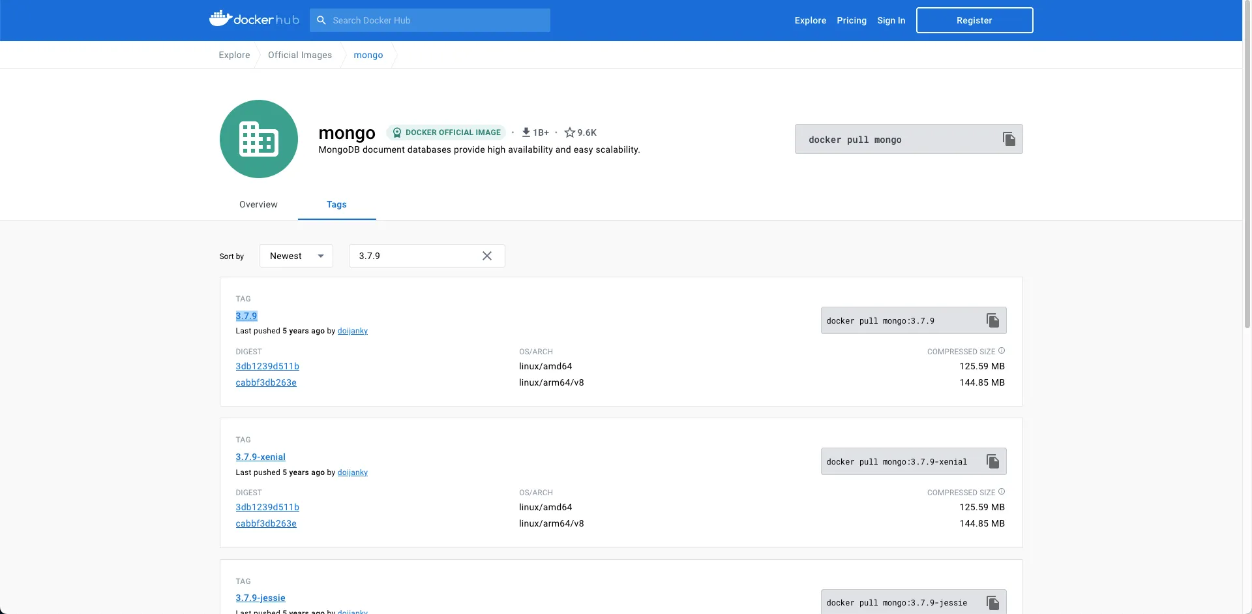Open the 3.7.9-xenial tag link
Image resolution: width=1252 pixels, height=614 pixels.
tap(260, 457)
